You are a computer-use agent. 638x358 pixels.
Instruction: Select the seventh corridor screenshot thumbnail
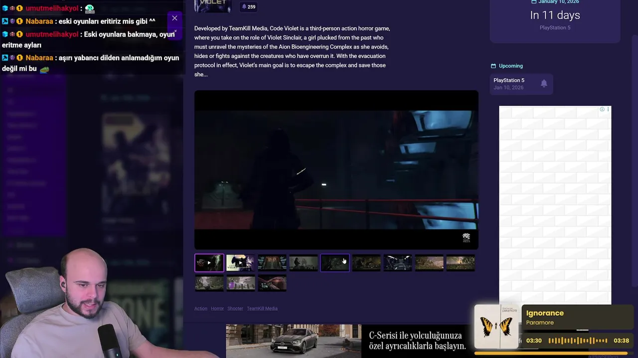(x=397, y=263)
